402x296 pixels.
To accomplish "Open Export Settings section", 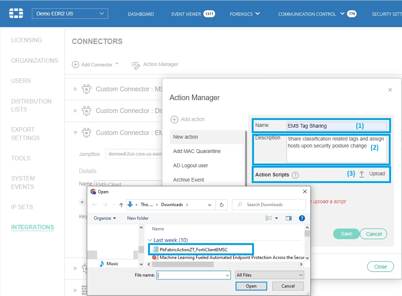I will coord(25,134).
